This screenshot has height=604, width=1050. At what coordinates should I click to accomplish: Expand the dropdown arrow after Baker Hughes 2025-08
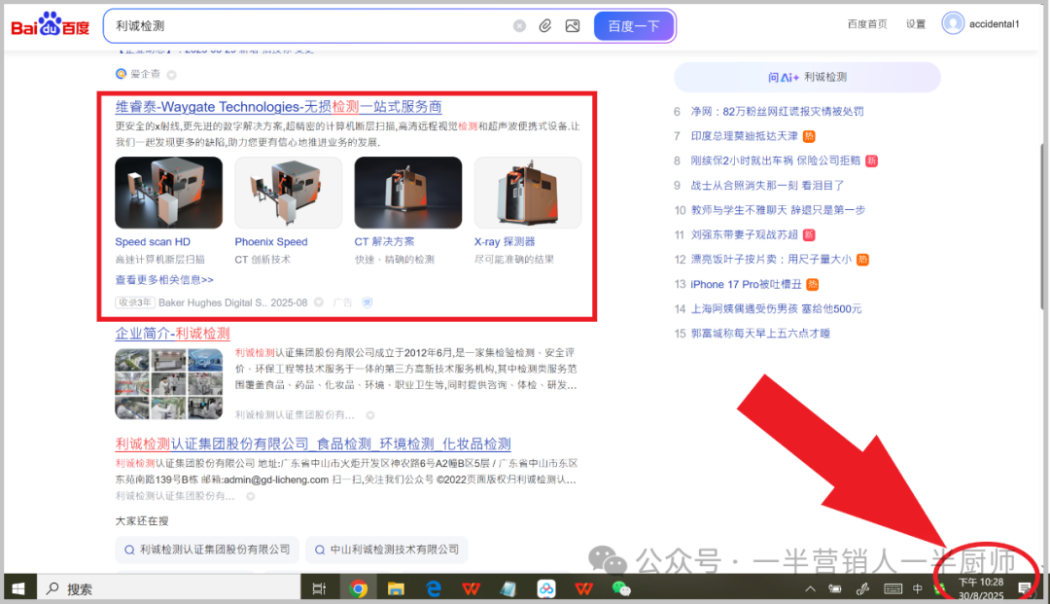[x=319, y=302]
